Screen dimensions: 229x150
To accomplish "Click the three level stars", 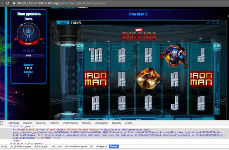I will click(x=28, y=51).
